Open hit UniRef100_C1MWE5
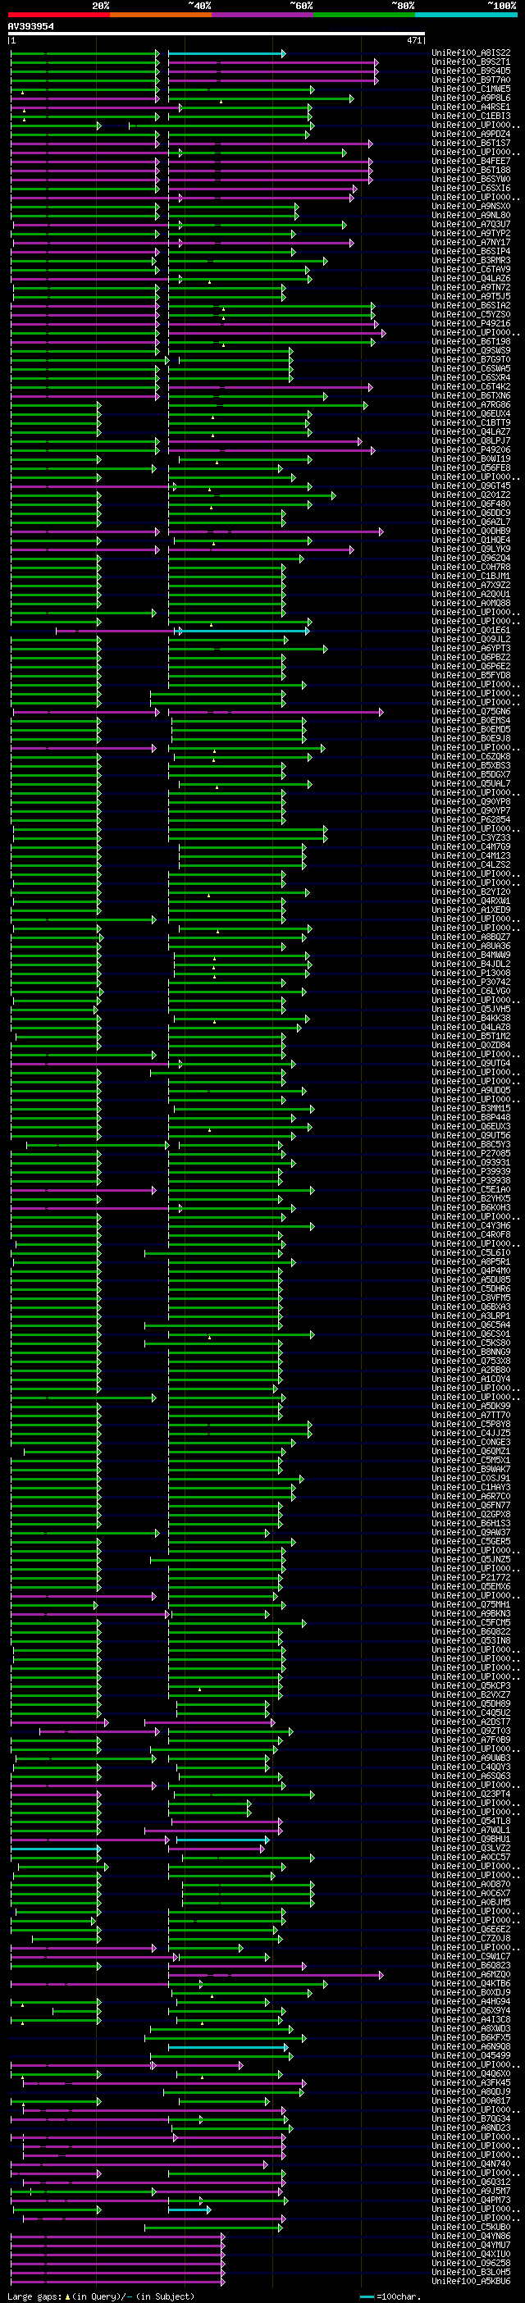The width and height of the screenshot is (525, 2303). point(472,89)
